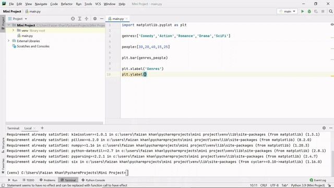
Task: Click the line:column 10:11 indicator
Action: pyautogui.click(x=254, y=185)
